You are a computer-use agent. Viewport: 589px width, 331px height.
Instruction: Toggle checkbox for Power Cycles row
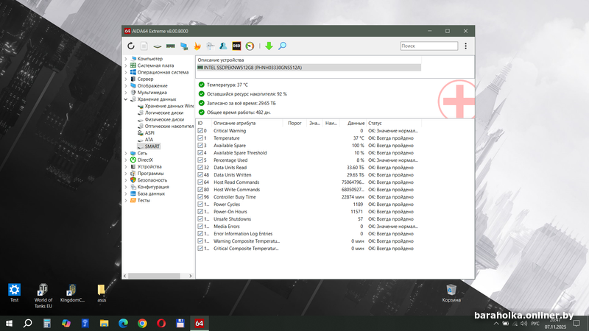pyautogui.click(x=200, y=204)
